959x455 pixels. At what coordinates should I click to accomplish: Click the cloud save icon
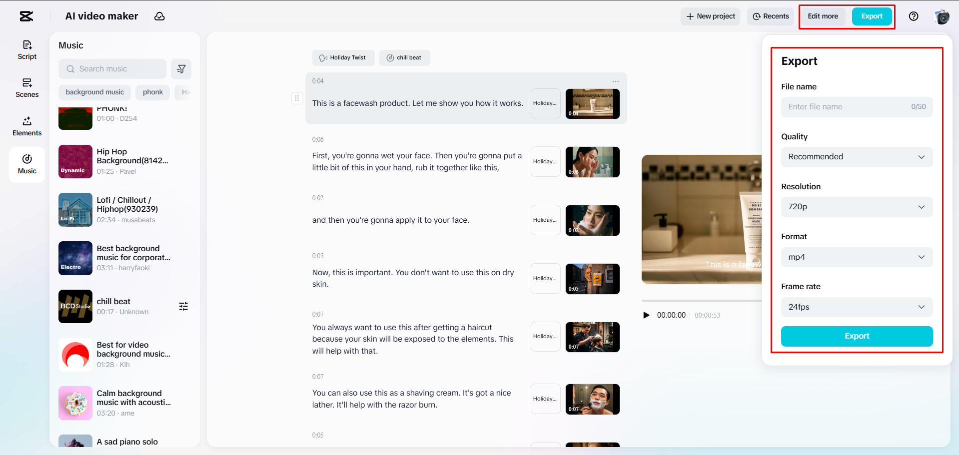click(x=159, y=16)
